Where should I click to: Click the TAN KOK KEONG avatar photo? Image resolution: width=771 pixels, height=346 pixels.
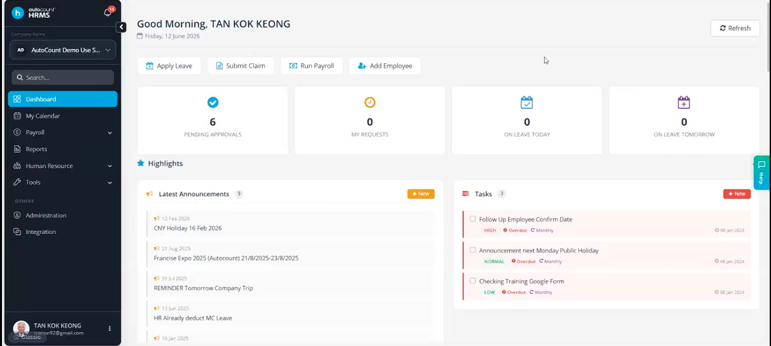(x=21, y=329)
